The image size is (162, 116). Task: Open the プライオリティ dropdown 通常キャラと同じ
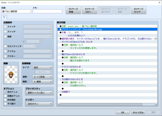(39, 93)
